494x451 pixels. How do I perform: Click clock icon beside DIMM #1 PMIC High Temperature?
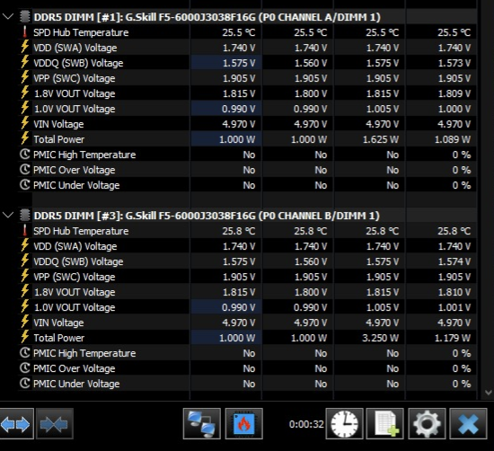click(x=25, y=155)
